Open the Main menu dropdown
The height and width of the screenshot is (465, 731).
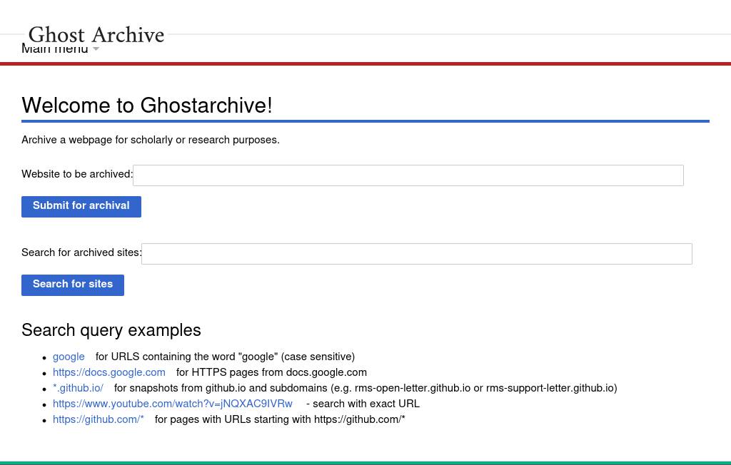tap(55, 51)
